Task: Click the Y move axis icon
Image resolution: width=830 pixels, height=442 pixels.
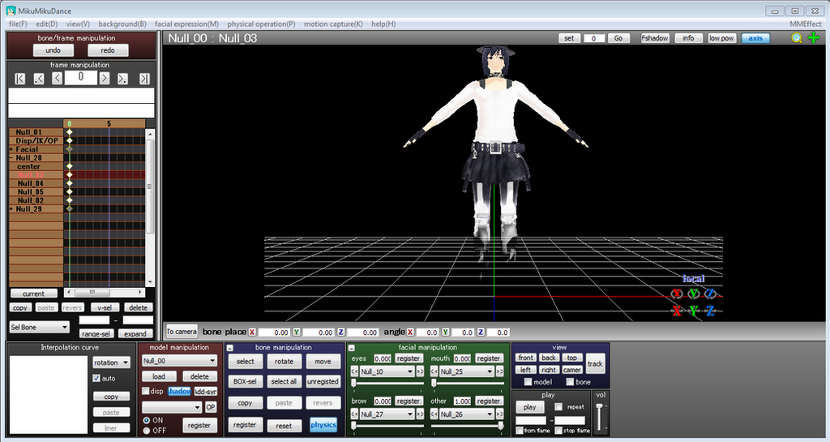Action: click(694, 311)
